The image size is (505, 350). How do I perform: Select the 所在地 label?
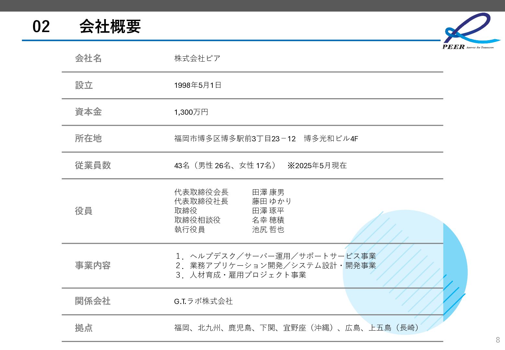88,138
